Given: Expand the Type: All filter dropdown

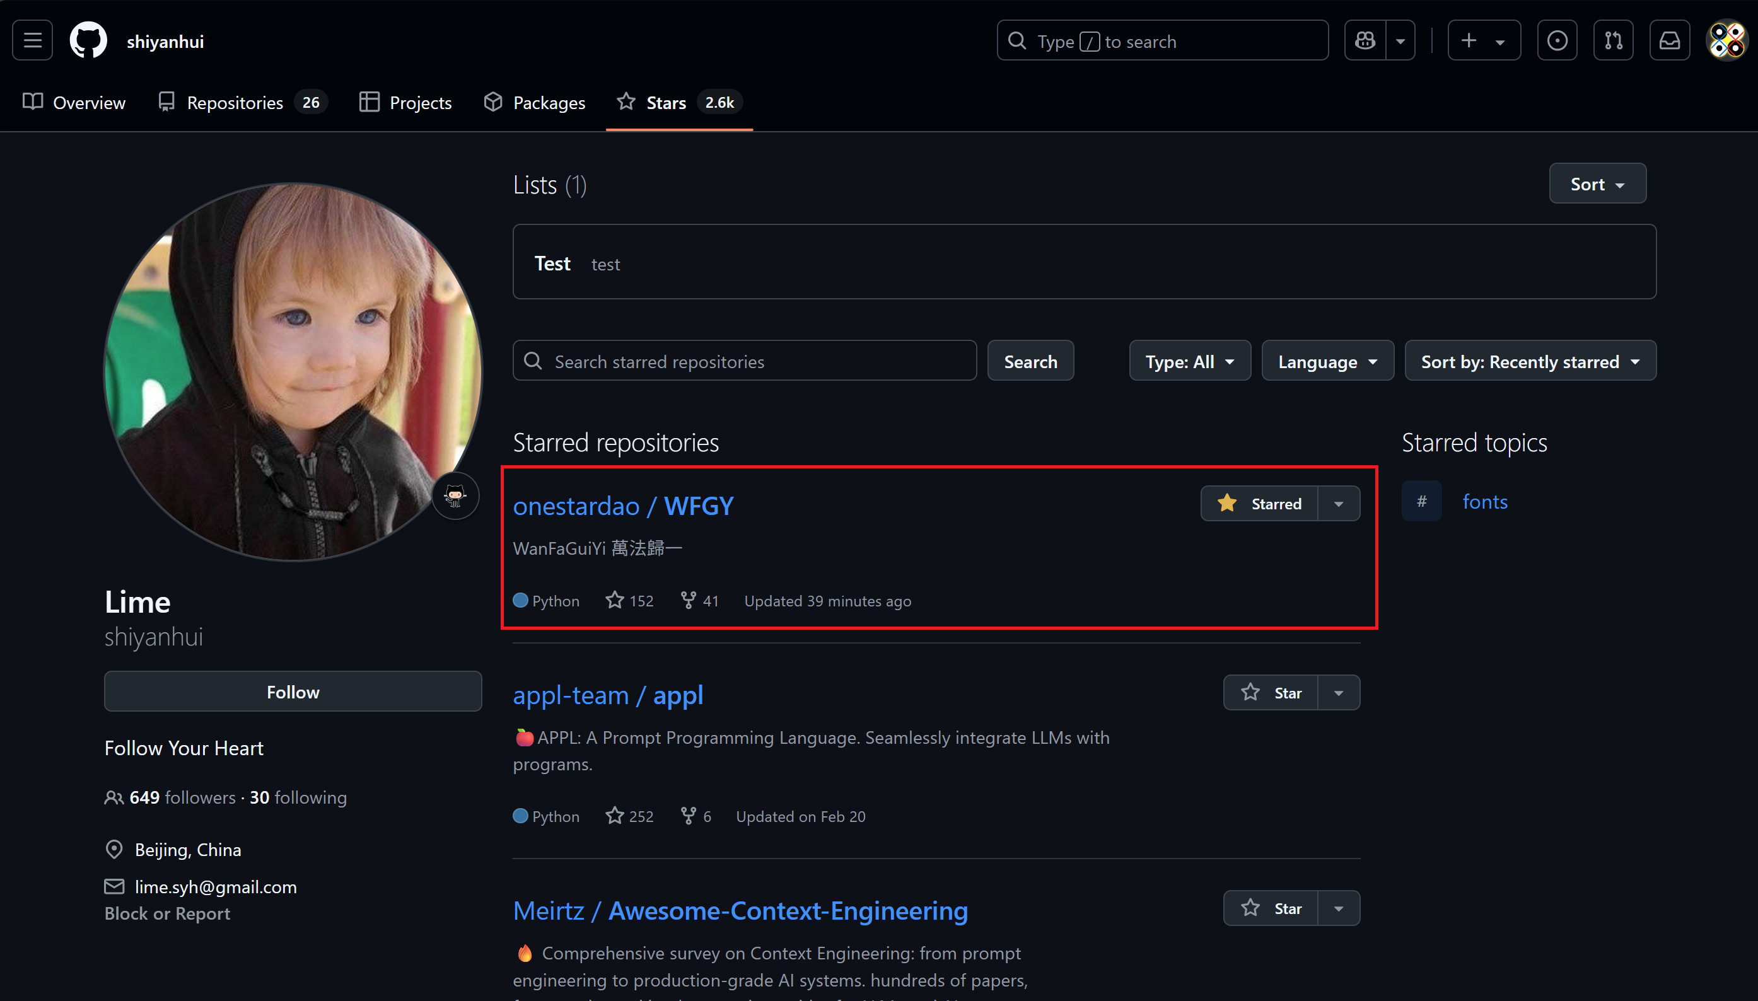Looking at the screenshot, I should click(1189, 361).
